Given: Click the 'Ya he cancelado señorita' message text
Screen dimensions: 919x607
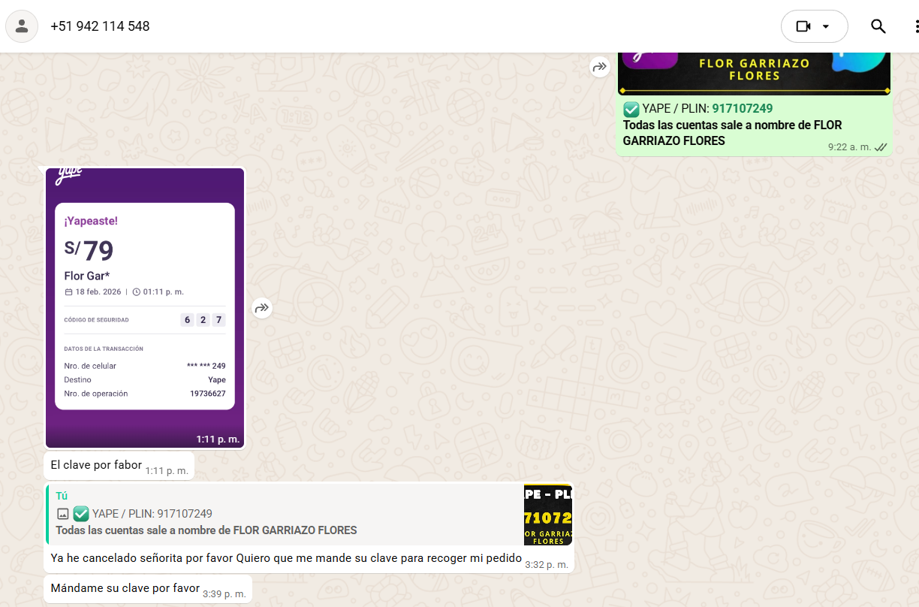Looking at the screenshot, I should click(x=285, y=558).
